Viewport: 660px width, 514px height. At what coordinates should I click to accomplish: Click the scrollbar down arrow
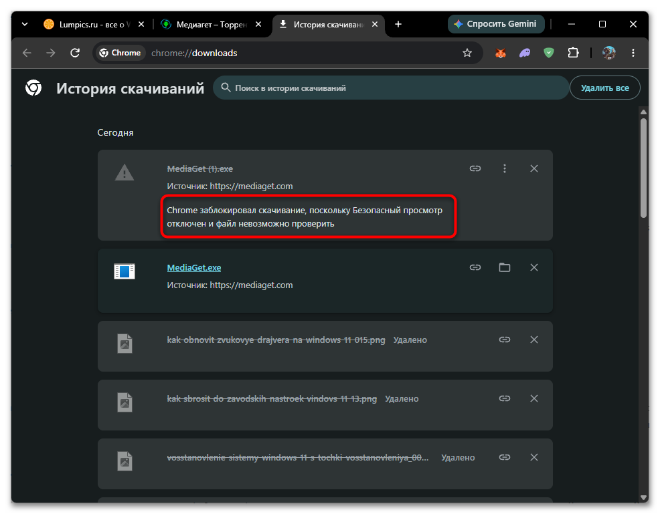643,497
